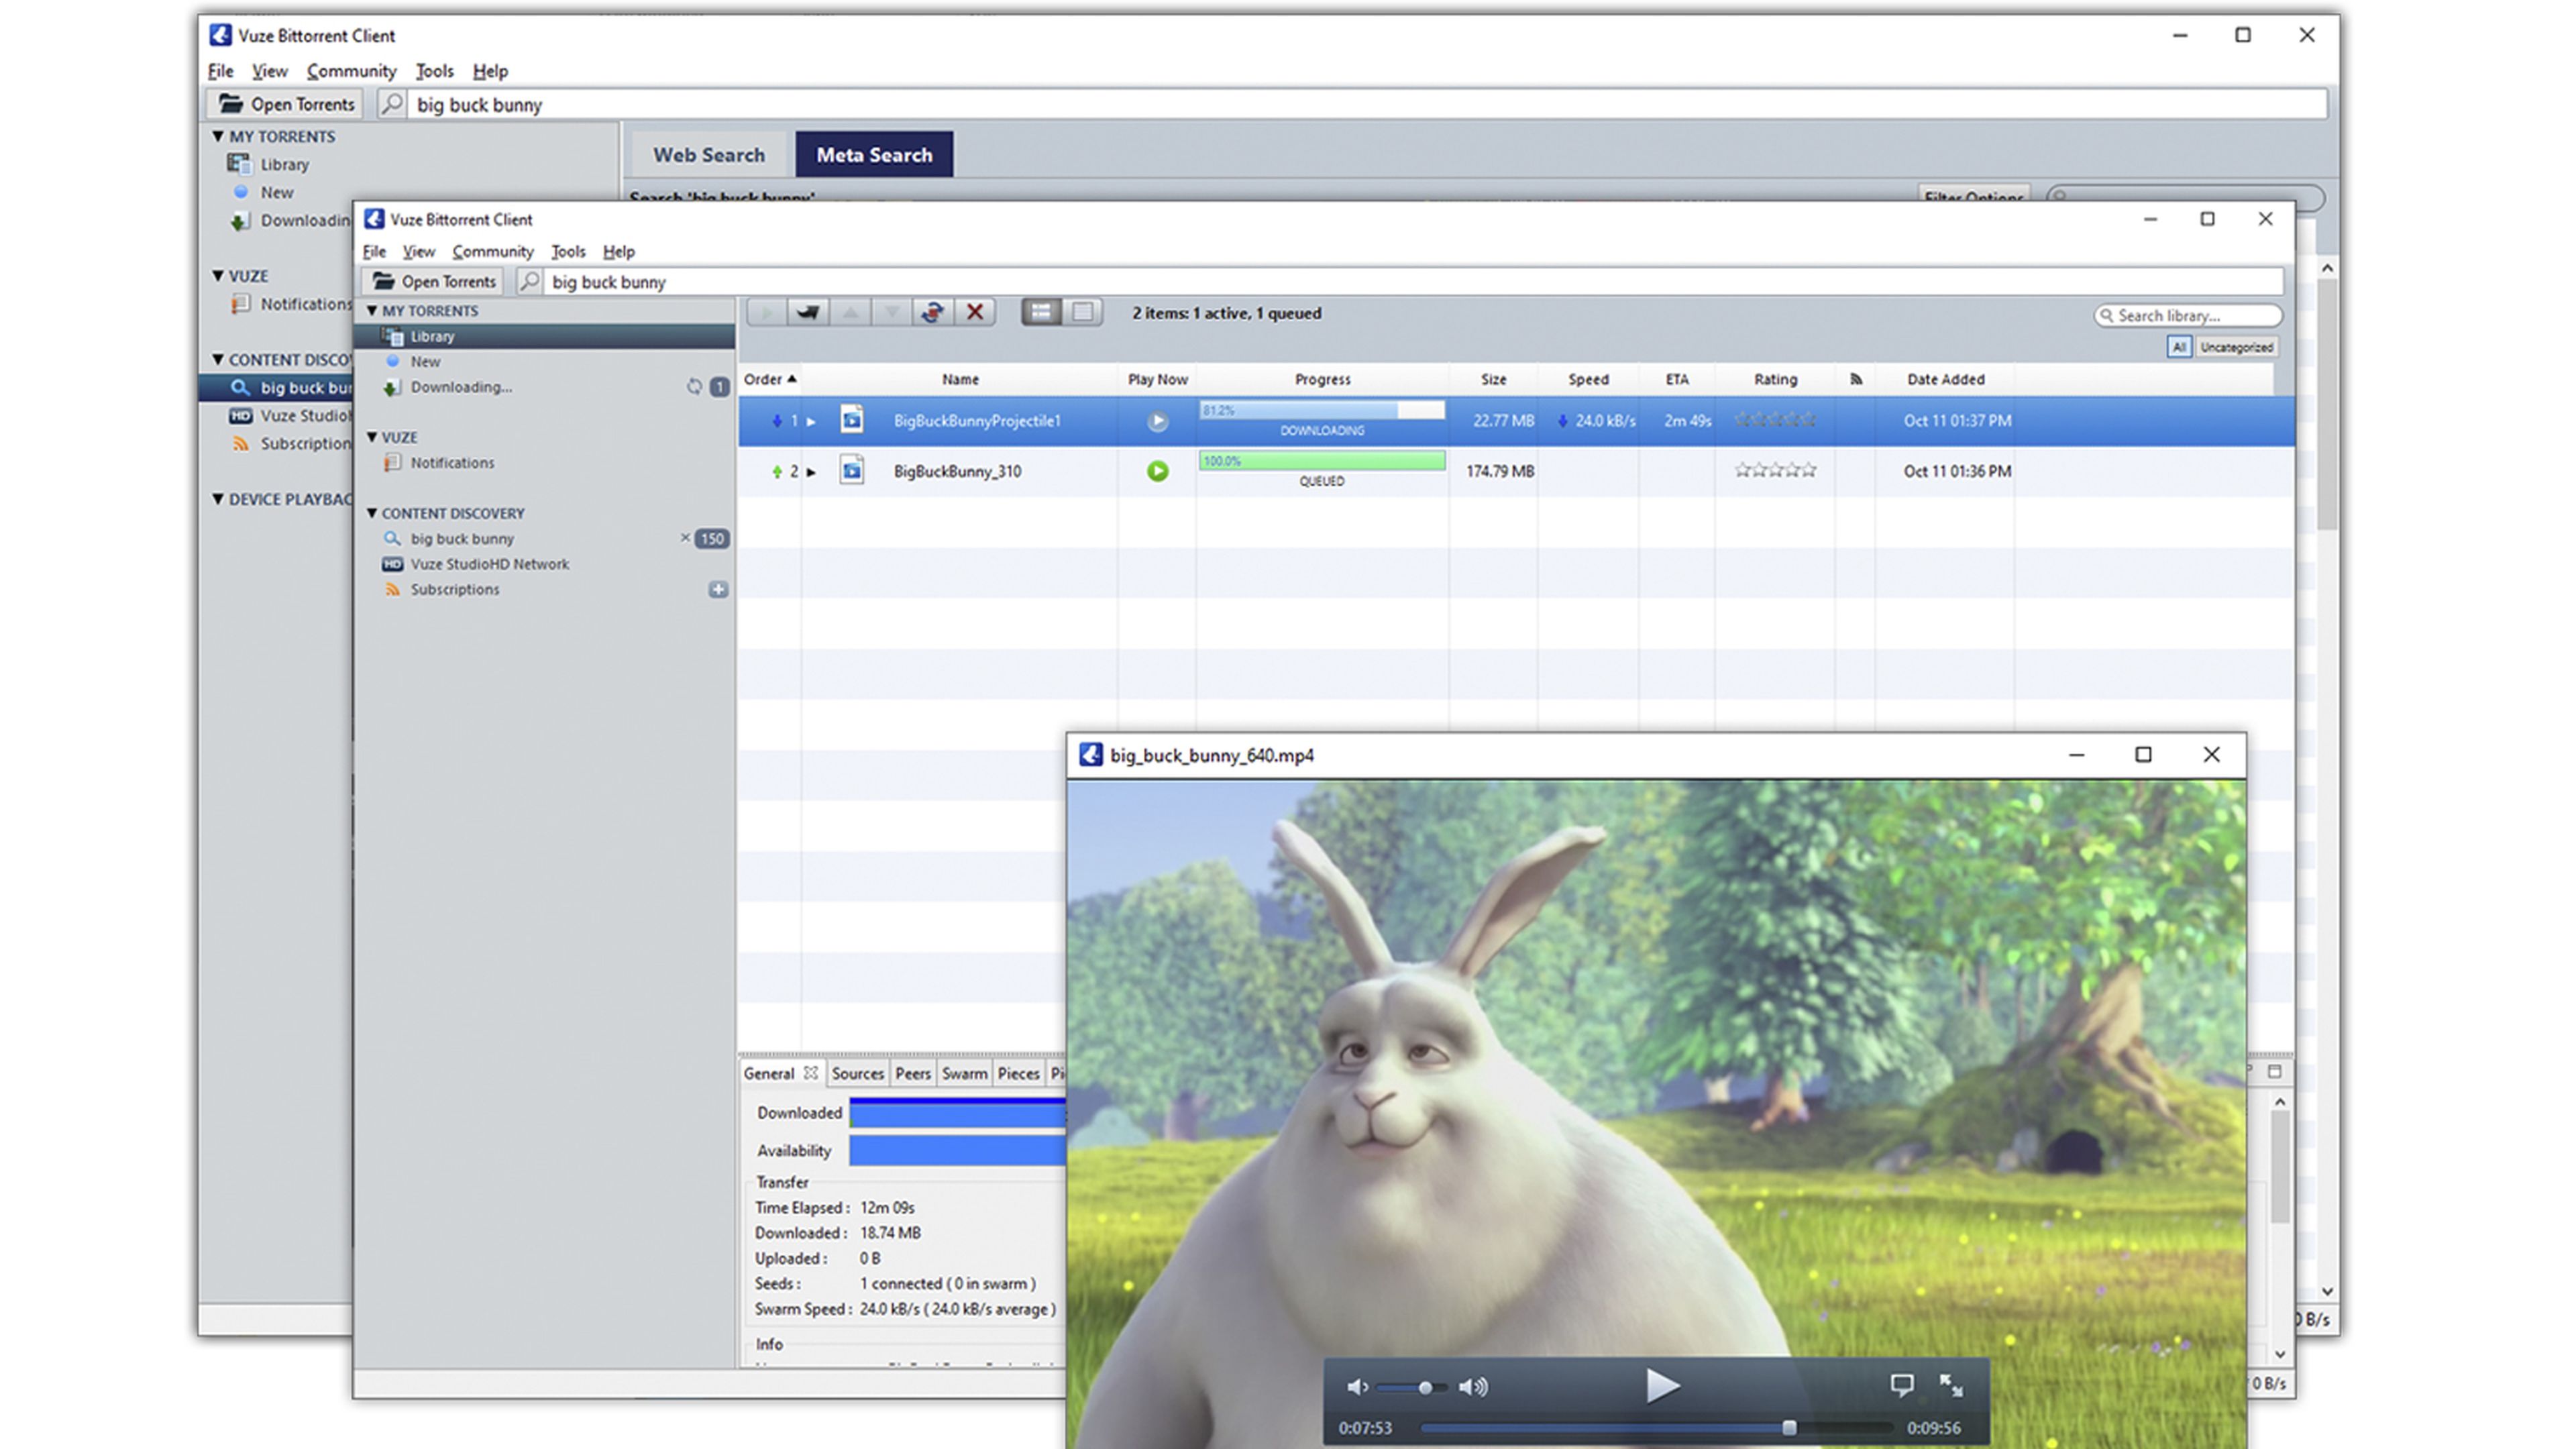The image size is (2576, 1449).
Task: Collapse VUZE section in front window
Action: 372,437
